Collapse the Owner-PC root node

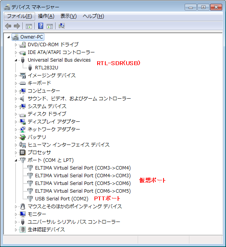click(8, 37)
